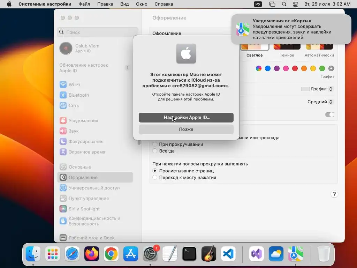Select the При прокручивании radio button
This screenshot has height=268, width=357.
click(x=155, y=144)
